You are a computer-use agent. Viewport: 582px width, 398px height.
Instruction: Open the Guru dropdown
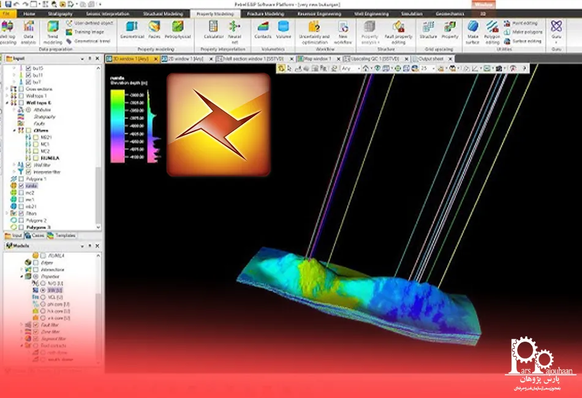[x=556, y=31]
